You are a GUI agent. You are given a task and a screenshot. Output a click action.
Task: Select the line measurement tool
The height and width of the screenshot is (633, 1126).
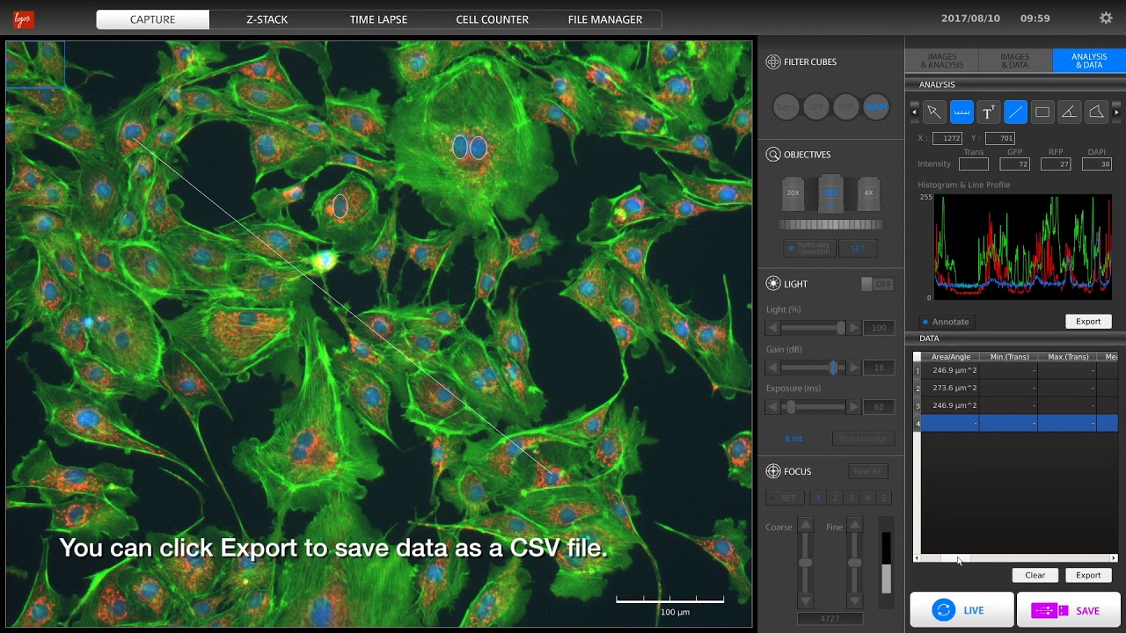1015,112
